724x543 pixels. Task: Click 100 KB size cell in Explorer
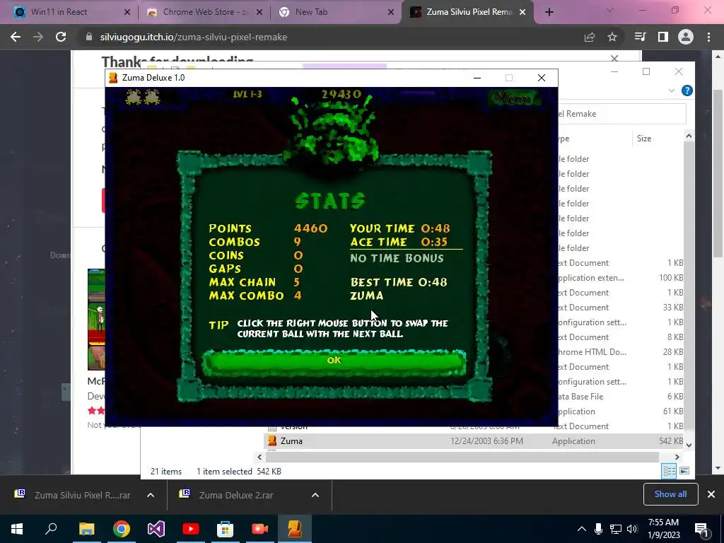671,278
